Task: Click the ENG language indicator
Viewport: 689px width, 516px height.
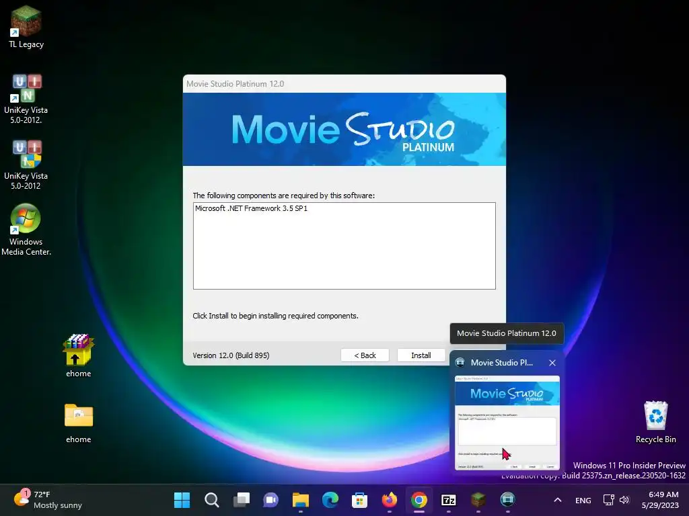Action: pos(583,500)
